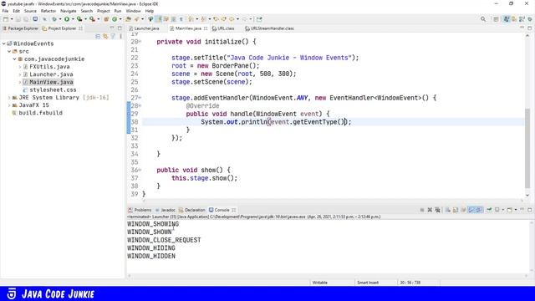Toggle Word Wrap in Console toolbar

(463, 210)
